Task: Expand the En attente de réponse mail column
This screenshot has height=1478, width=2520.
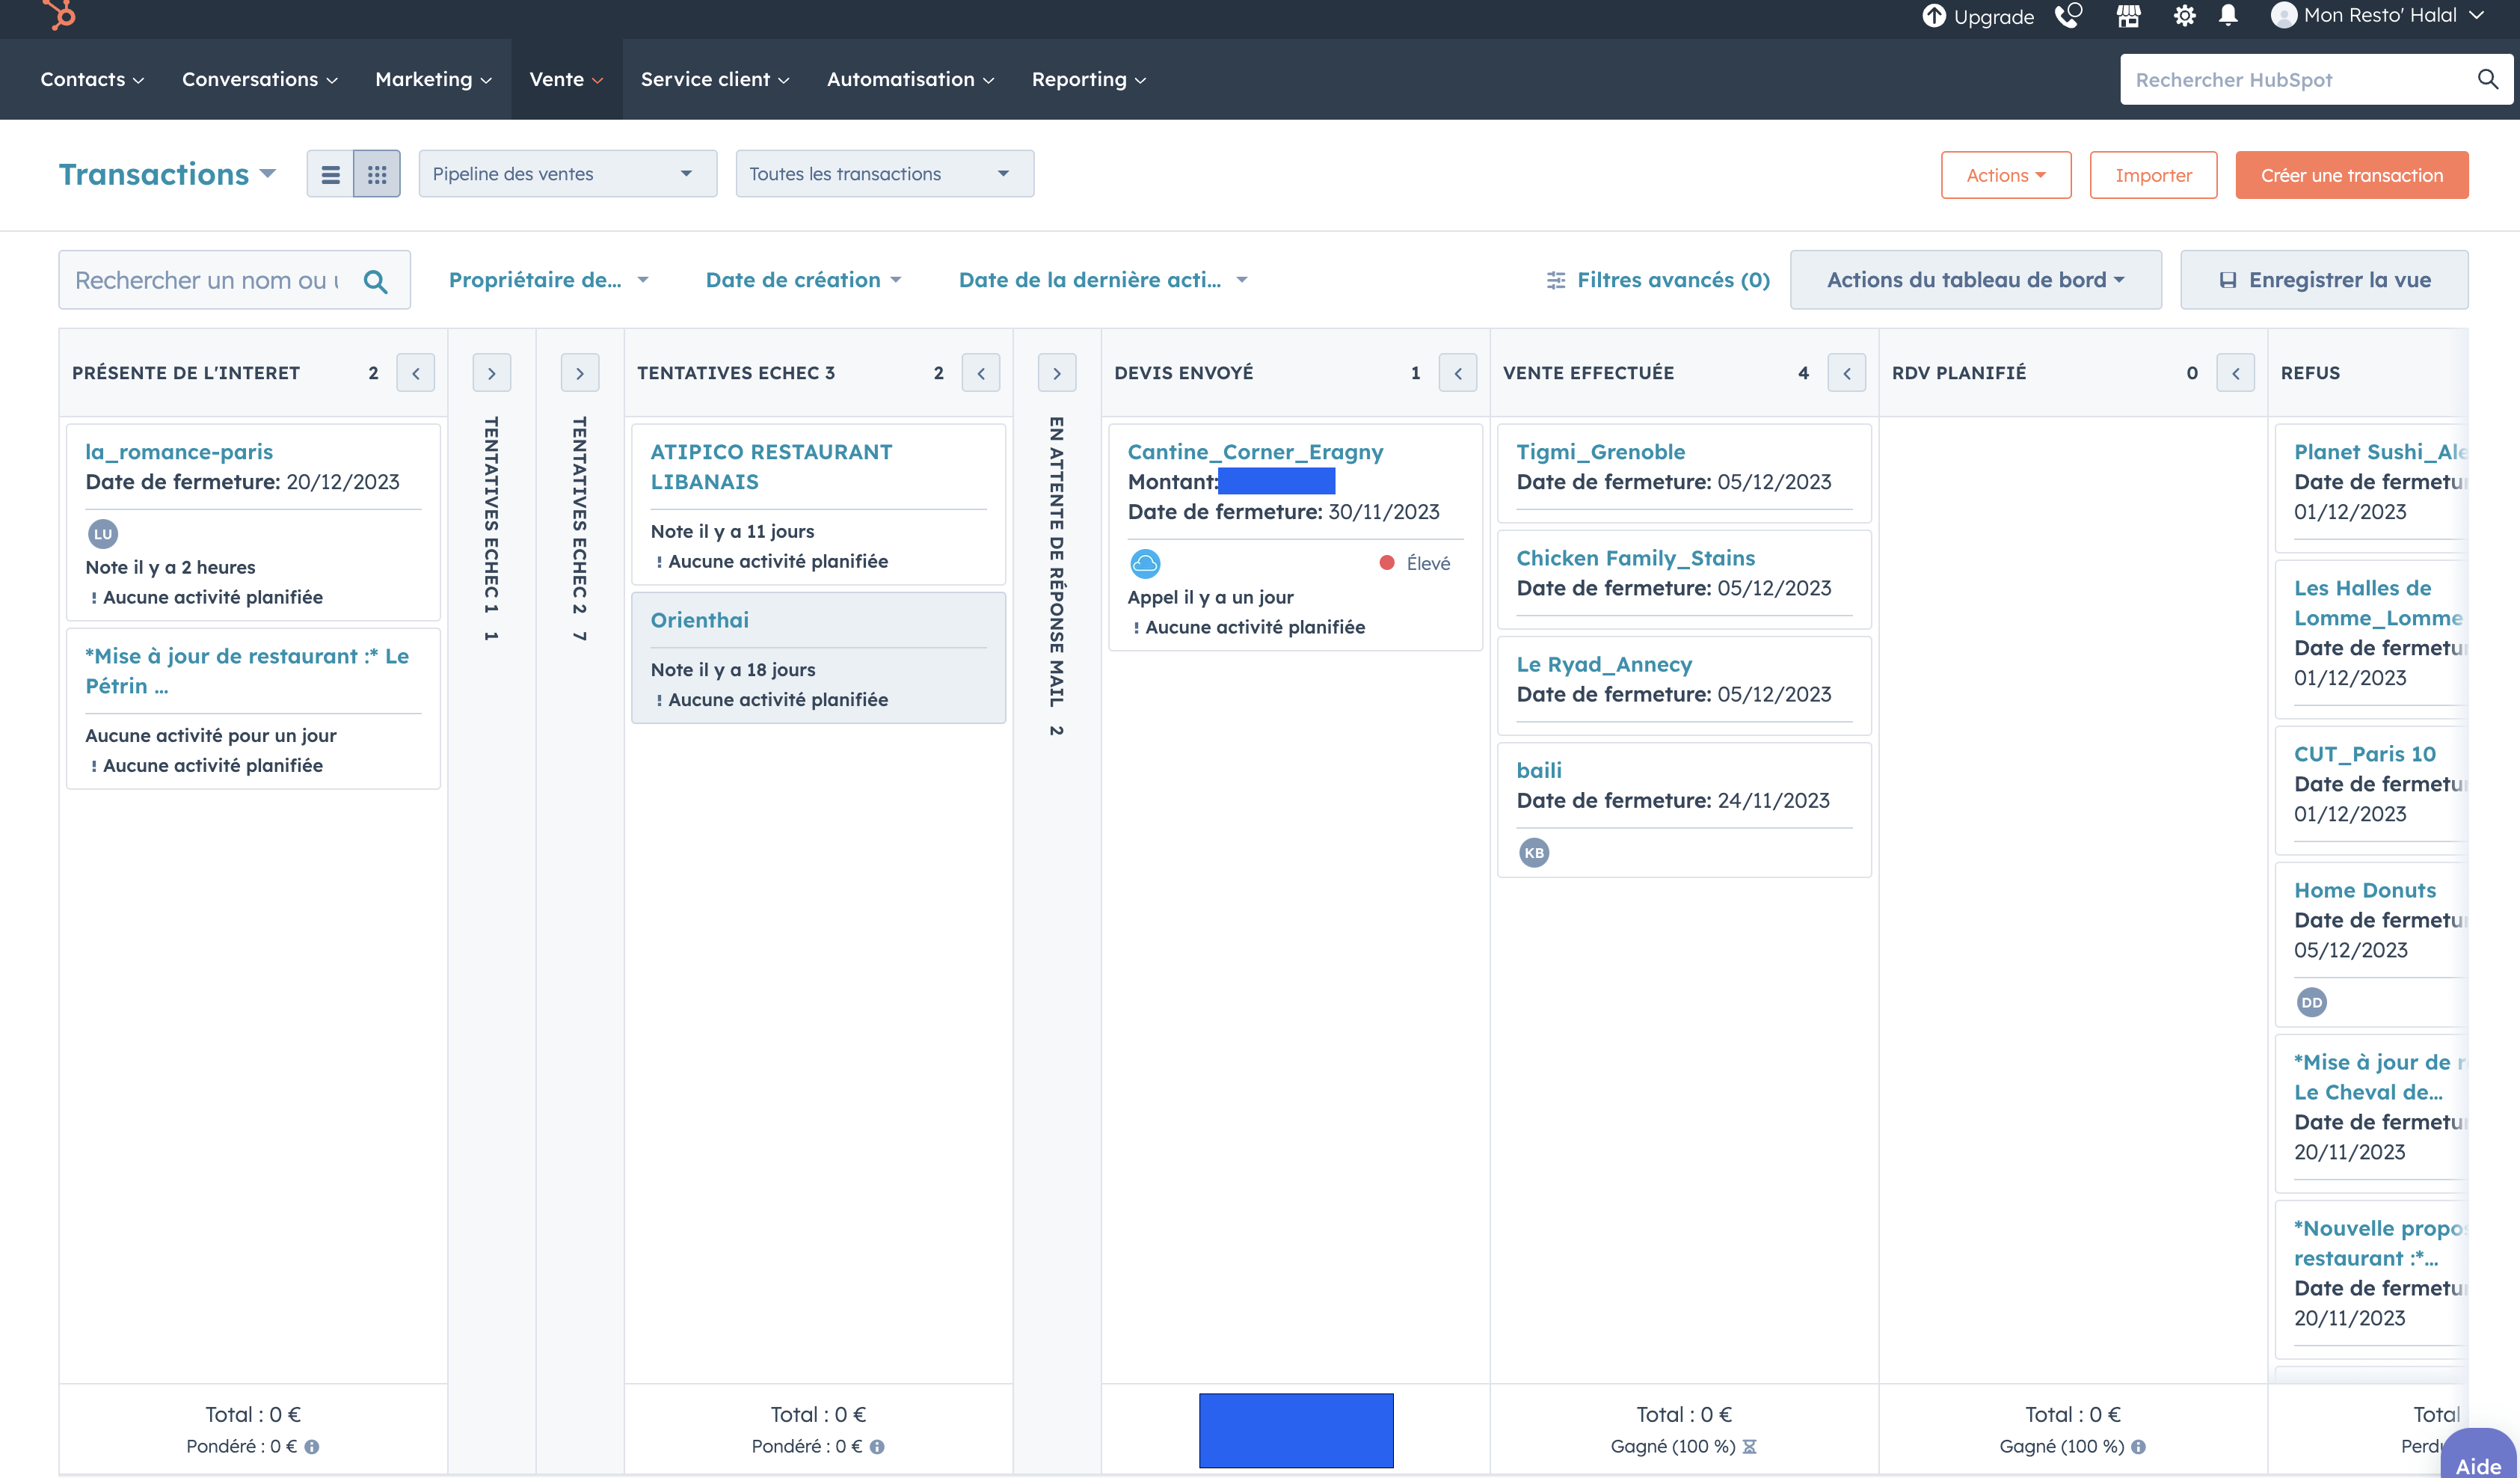Action: [1057, 373]
